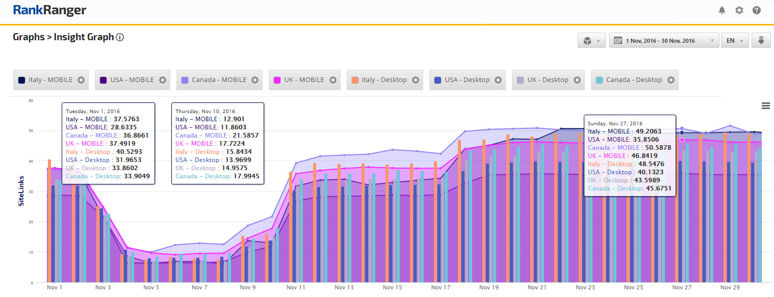Open gear settings for Italy - MOBILE
Screen dimensions: 774x297
81,80
